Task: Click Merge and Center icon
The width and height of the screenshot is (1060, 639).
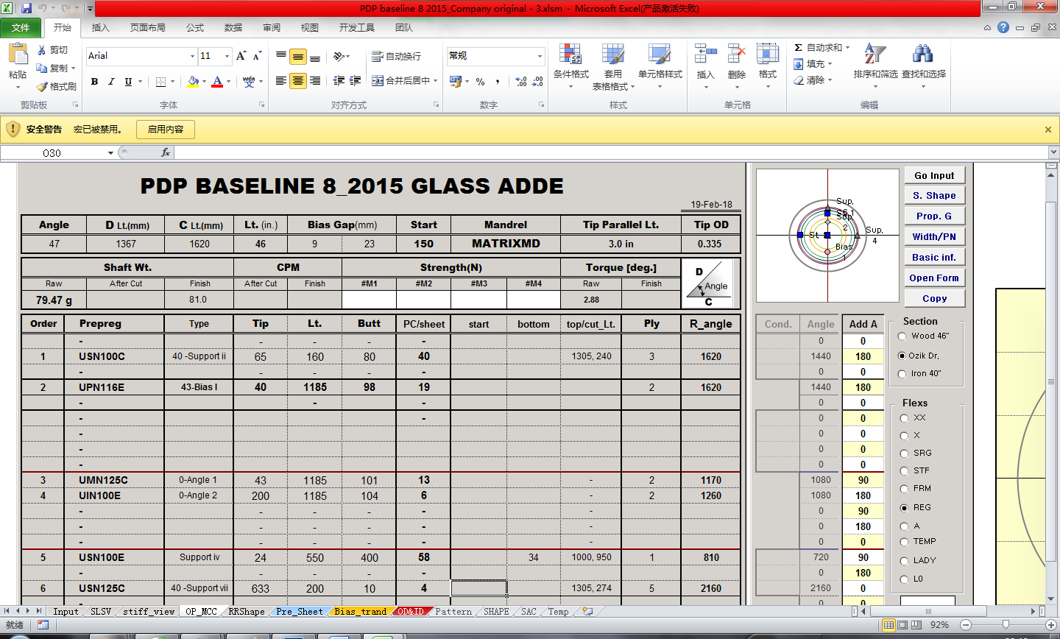Action: click(378, 81)
